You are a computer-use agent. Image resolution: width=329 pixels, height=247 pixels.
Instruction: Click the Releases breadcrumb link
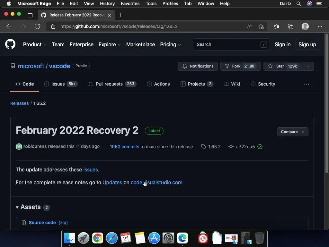pos(20,103)
